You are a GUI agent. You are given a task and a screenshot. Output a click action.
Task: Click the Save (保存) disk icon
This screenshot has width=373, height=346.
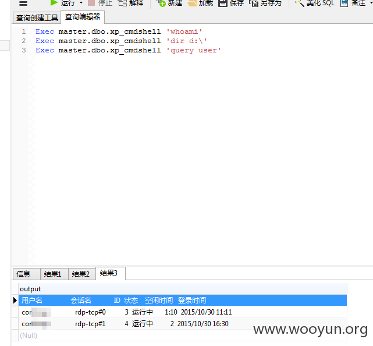coord(223,3)
